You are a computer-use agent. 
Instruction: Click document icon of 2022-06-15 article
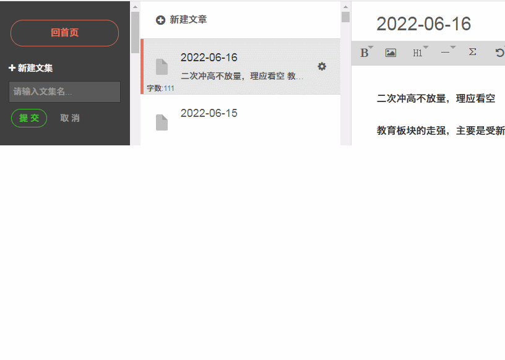click(162, 122)
